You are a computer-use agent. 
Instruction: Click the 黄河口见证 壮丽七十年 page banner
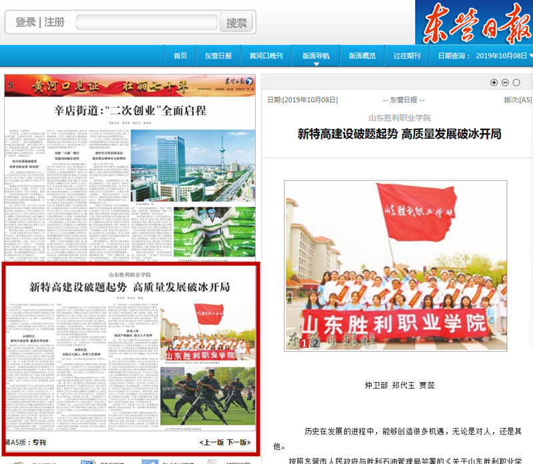point(130,86)
